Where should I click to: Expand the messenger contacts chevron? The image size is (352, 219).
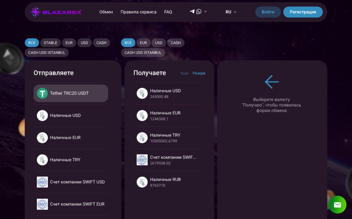[x=205, y=11]
